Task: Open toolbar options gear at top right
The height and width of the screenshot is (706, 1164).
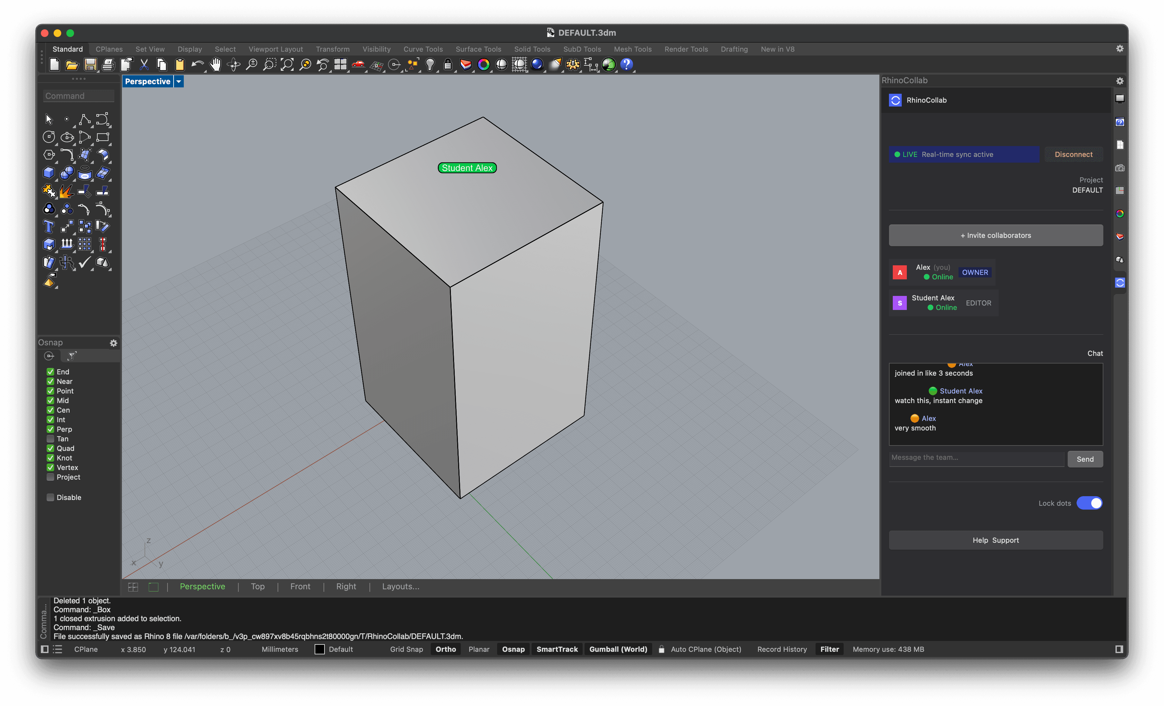Action: pyautogui.click(x=1120, y=49)
